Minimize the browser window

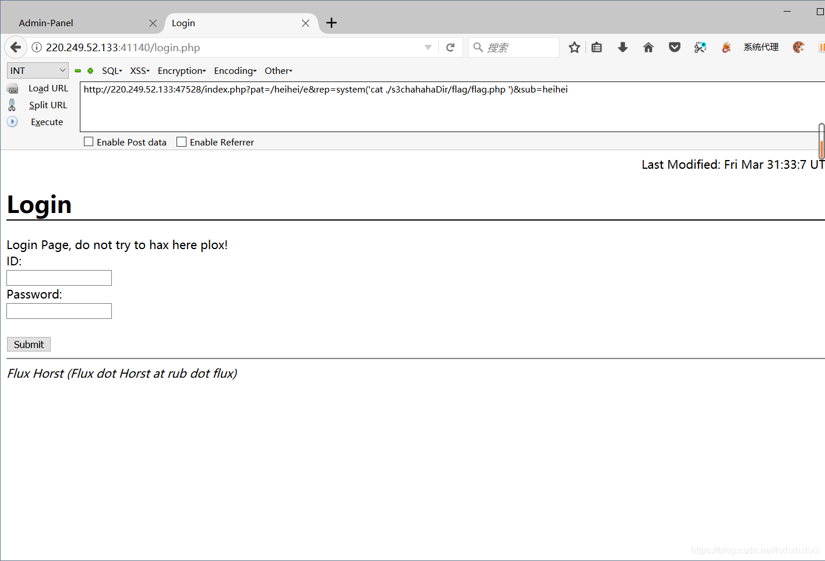click(x=787, y=11)
